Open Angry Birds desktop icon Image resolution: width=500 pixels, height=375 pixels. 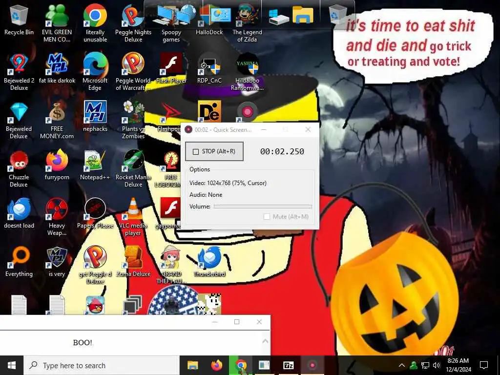[x=95, y=305]
